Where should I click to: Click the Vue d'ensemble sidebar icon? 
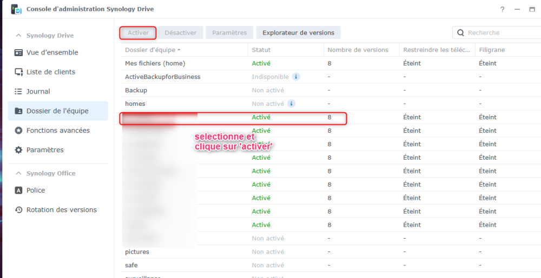click(18, 53)
